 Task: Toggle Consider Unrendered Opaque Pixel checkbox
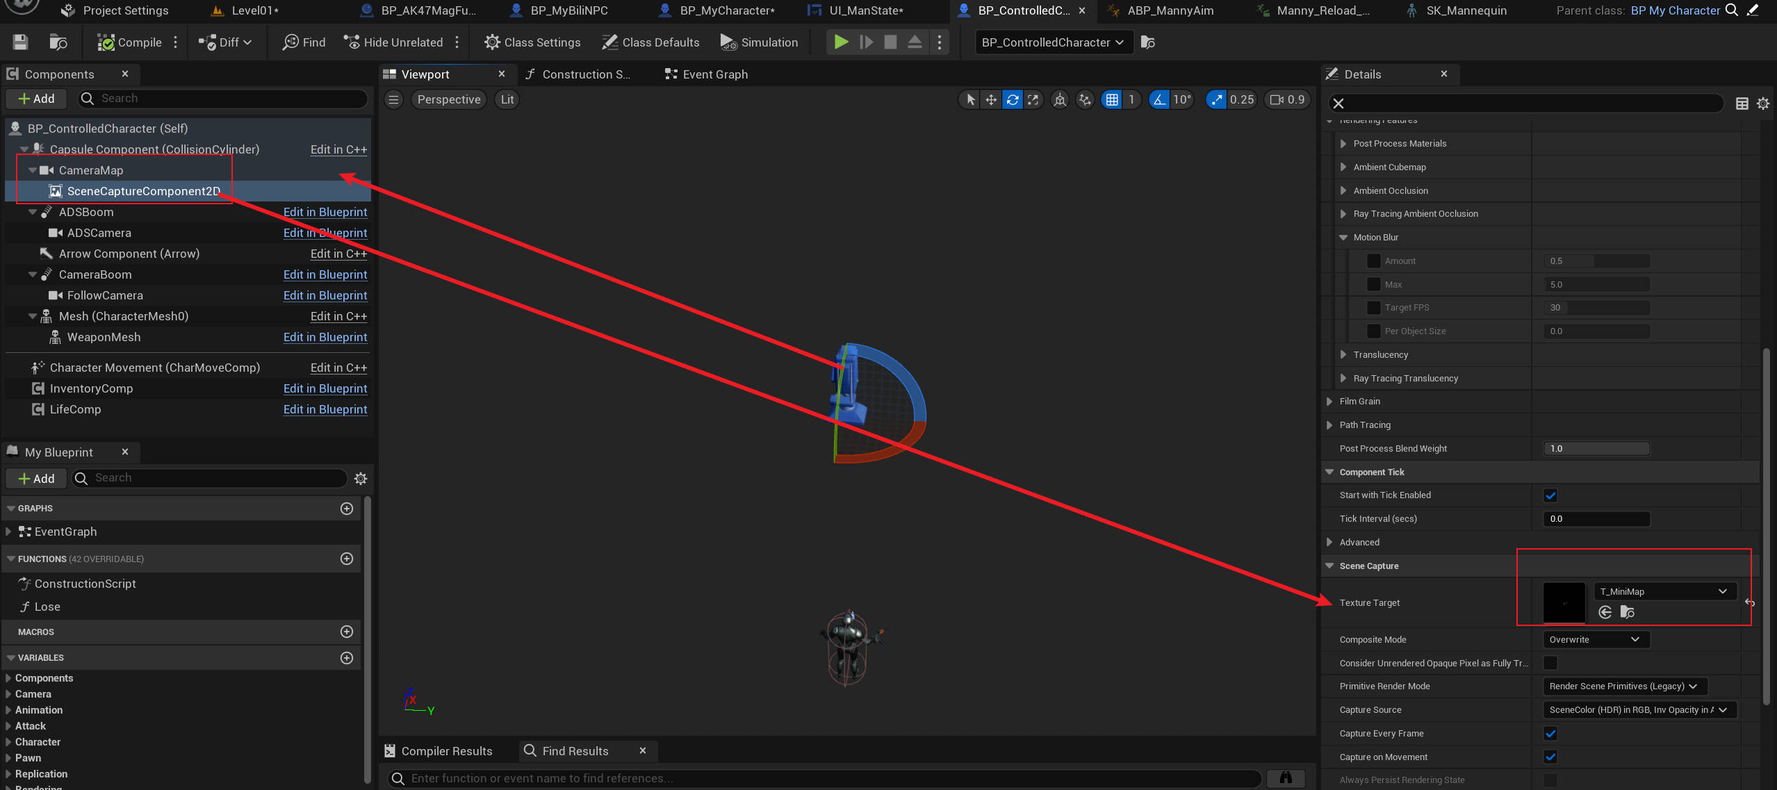[x=1550, y=663]
